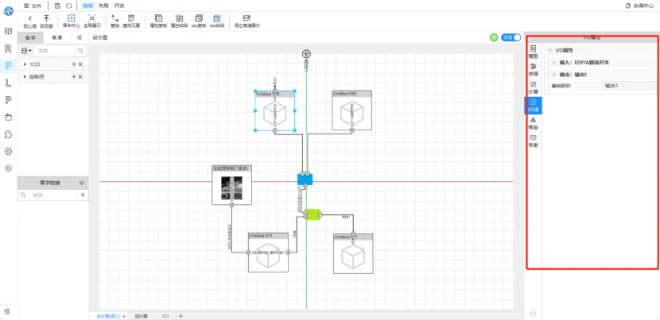Open the 绑定 properties tab
This screenshot has width=660, height=320.
[534, 123]
